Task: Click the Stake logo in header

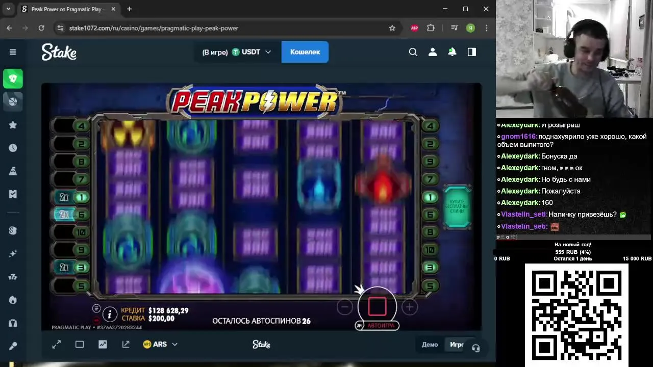Action: tap(59, 52)
